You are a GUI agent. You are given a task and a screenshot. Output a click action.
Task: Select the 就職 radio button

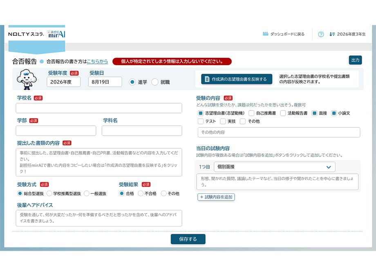point(155,82)
